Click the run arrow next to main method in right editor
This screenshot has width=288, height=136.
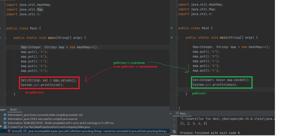172,38
